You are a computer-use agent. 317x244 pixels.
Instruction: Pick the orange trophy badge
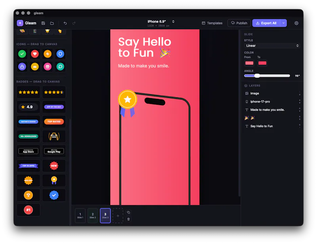28,195
